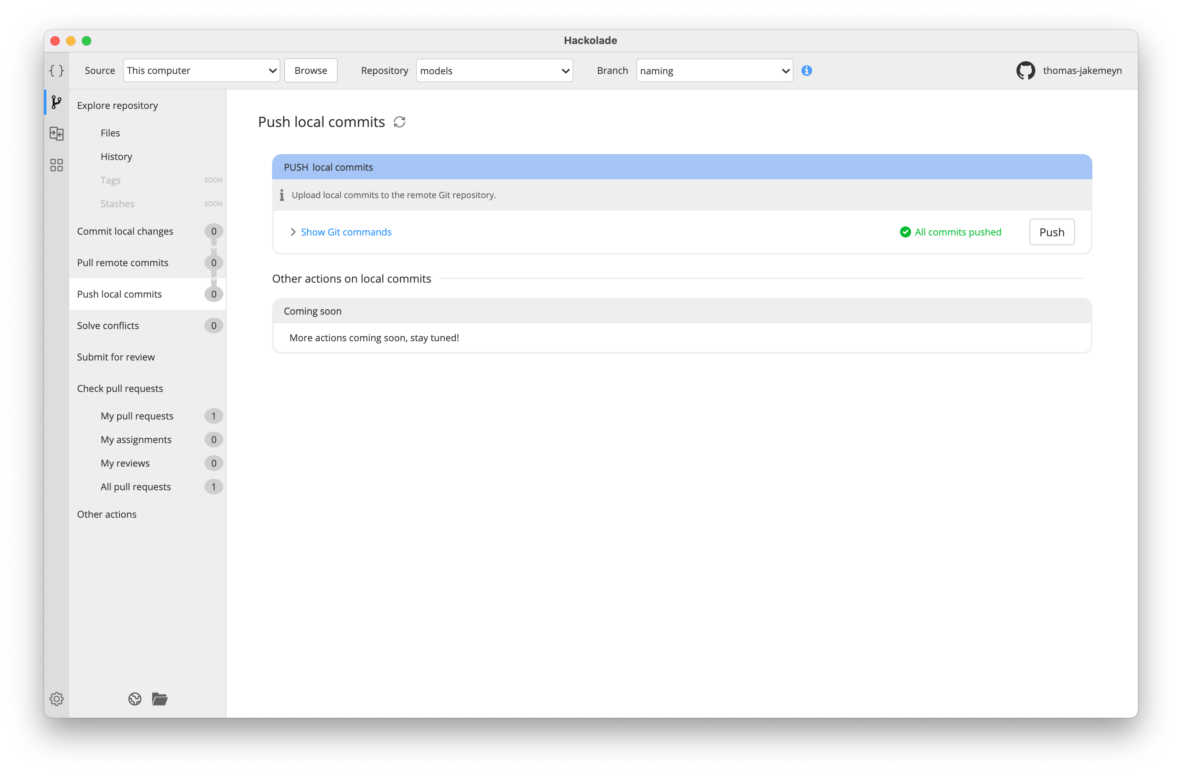Click the blue branch info icon
The height and width of the screenshot is (776, 1182).
coord(806,70)
